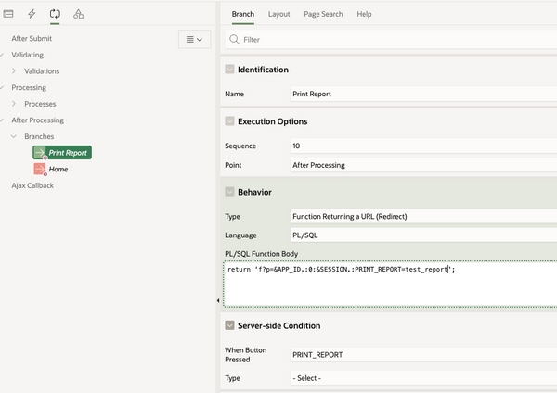Click the Home branch arrow icon
Screen dimensions: 557x393
40,170
